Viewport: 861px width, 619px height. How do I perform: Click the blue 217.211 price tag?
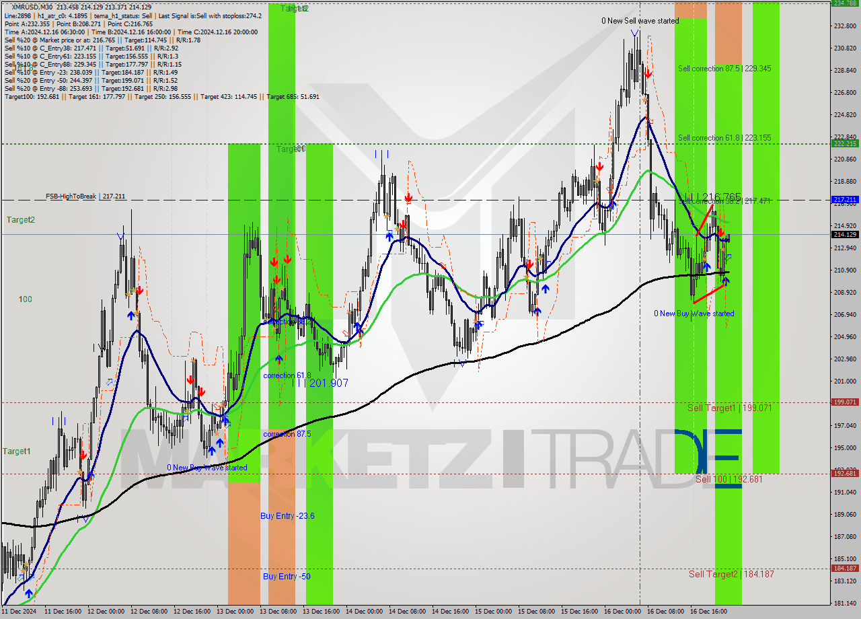point(846,200)
